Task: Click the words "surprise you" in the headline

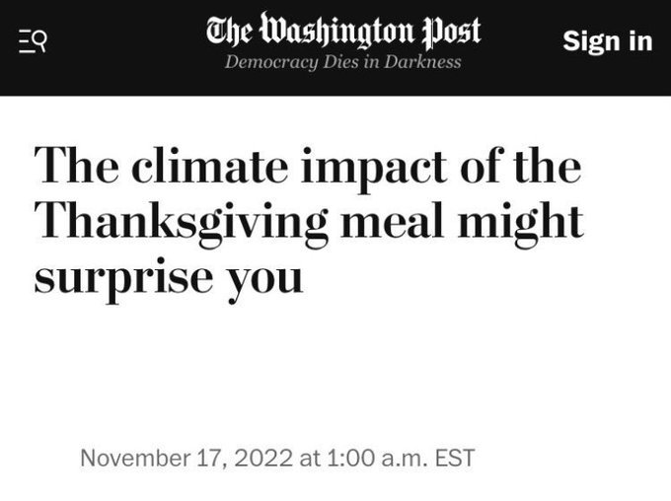Action: [169, 278]
